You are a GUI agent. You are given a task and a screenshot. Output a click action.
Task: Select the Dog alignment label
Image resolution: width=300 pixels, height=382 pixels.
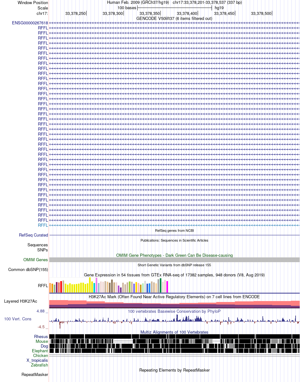pyautogui.click(x=44, y=346)
